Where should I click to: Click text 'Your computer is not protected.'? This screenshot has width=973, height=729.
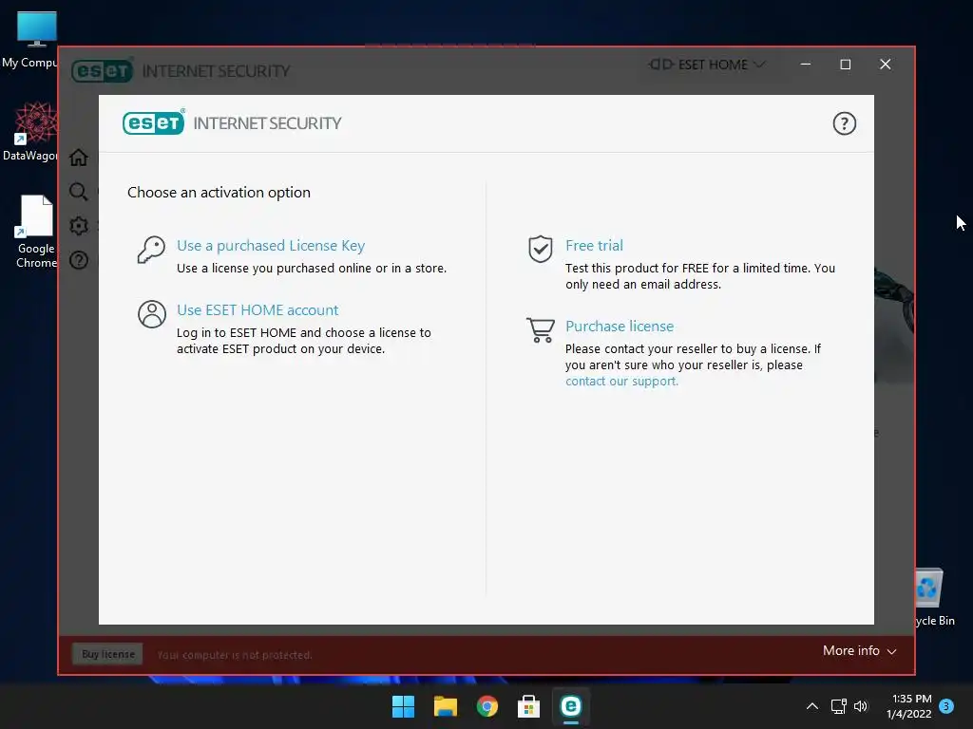pyautogui.click(x=235, y=655)
